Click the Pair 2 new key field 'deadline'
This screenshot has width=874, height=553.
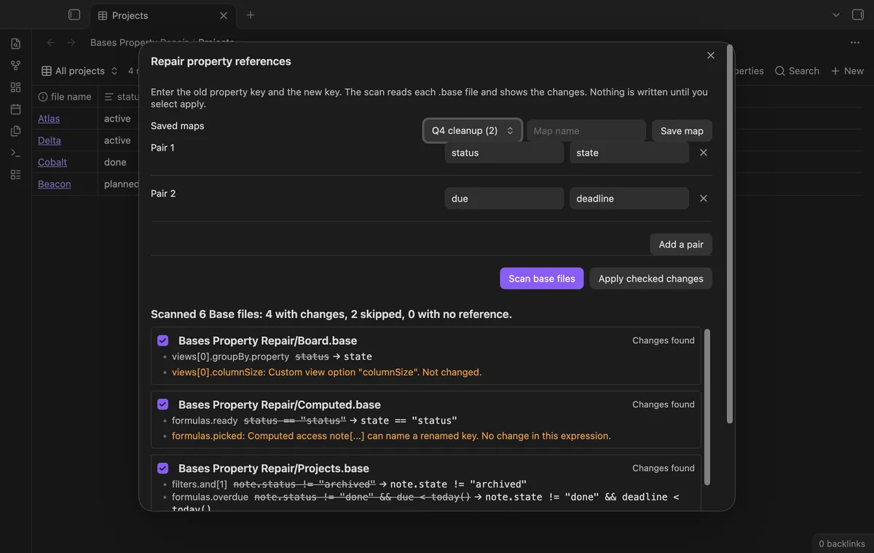tap(629, 199)
